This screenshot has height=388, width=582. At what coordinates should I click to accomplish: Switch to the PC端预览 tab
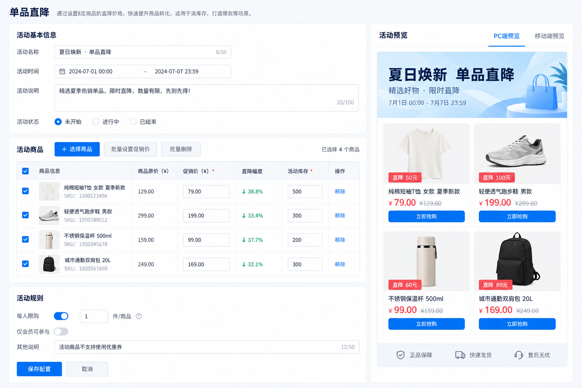point(507,36)
